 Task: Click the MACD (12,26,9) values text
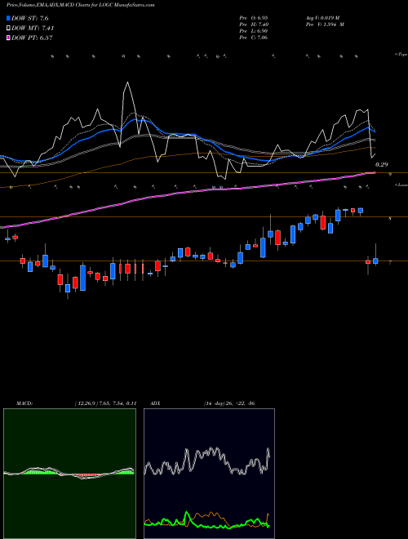tap(105, 403)
